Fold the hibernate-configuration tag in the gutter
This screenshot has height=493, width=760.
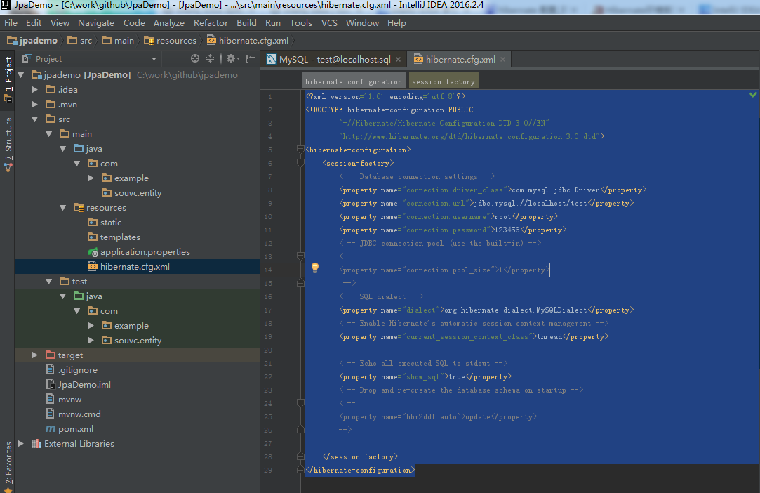click(x=300, y=150)
